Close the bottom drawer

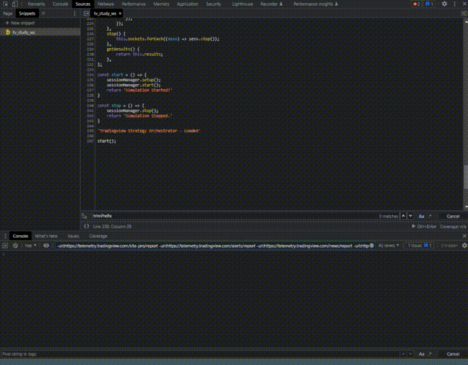pos(464,236)
